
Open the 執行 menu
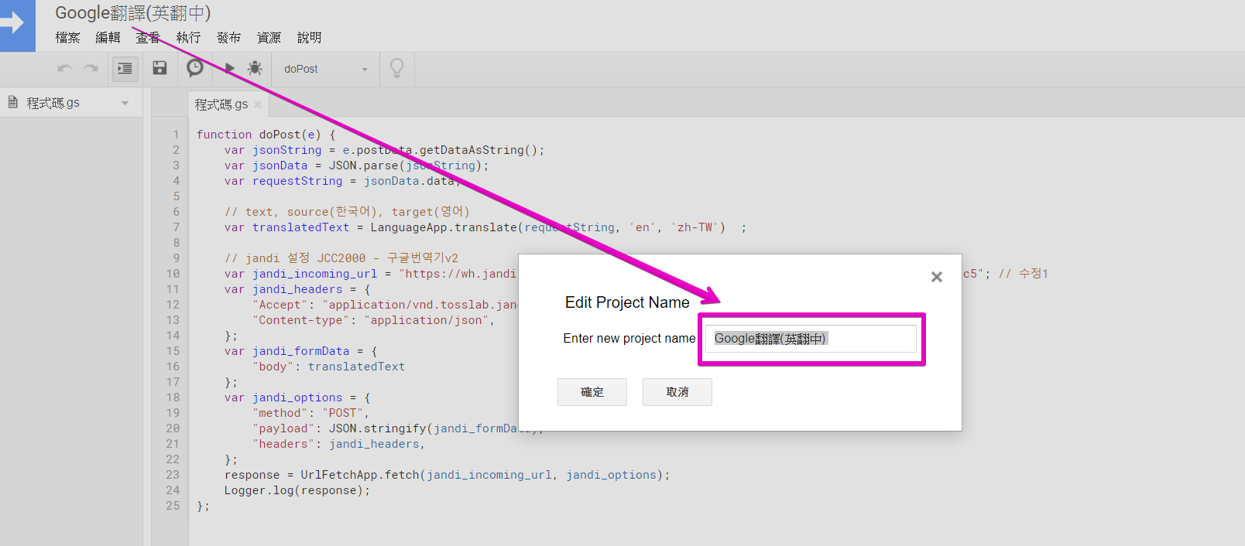coord(188,37)
